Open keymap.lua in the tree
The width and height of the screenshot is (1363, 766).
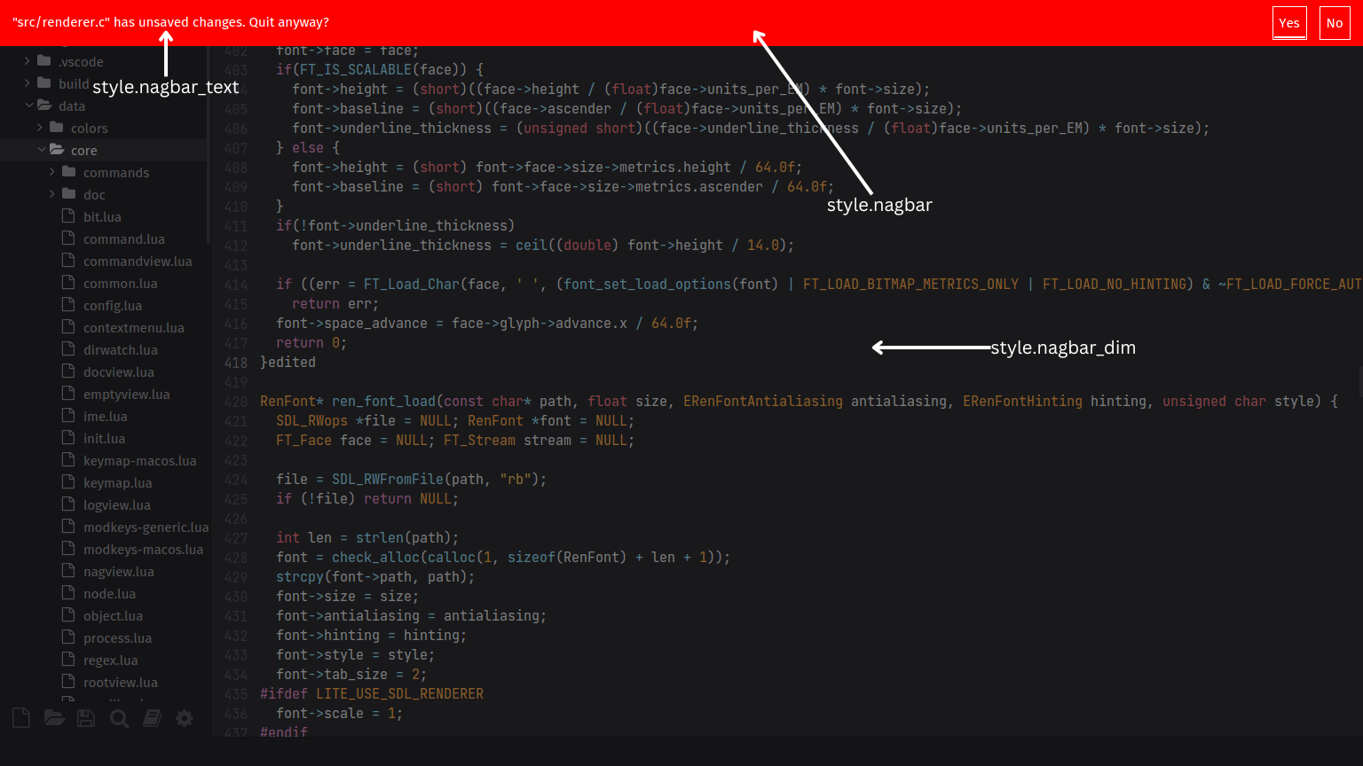pos(117,482)
